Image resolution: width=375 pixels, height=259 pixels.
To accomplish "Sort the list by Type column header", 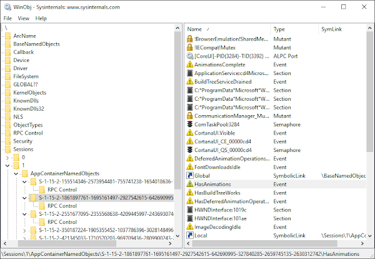I will click(x=292, y=29).
